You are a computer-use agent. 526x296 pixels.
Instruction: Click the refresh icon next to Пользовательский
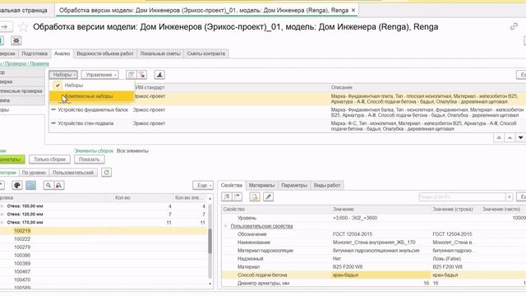106,173
